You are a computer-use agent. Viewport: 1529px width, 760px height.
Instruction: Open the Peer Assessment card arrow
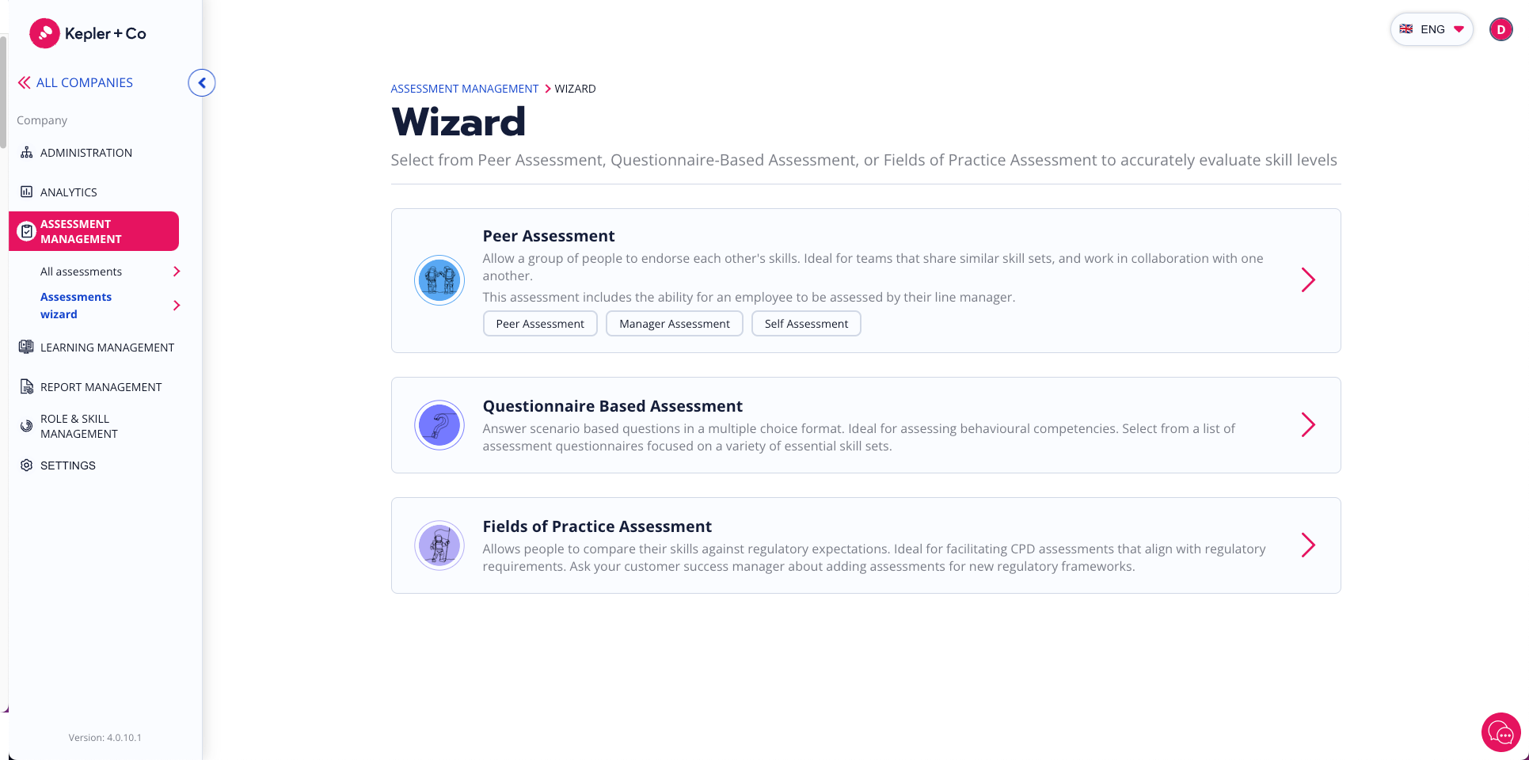point(1308,279)
